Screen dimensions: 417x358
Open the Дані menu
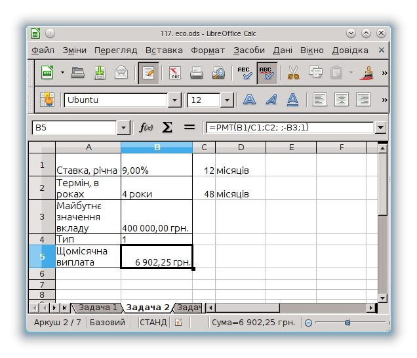coord(283,50)
